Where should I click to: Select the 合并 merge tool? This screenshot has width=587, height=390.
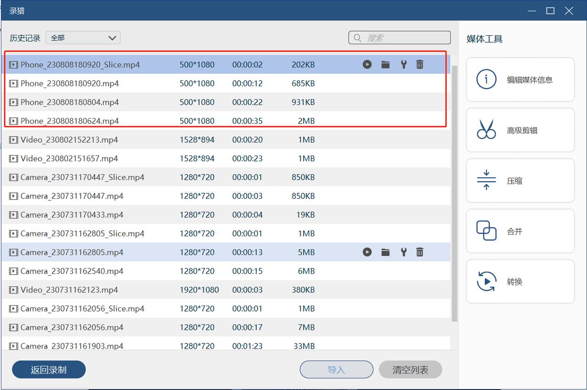(x=520, y=231)
